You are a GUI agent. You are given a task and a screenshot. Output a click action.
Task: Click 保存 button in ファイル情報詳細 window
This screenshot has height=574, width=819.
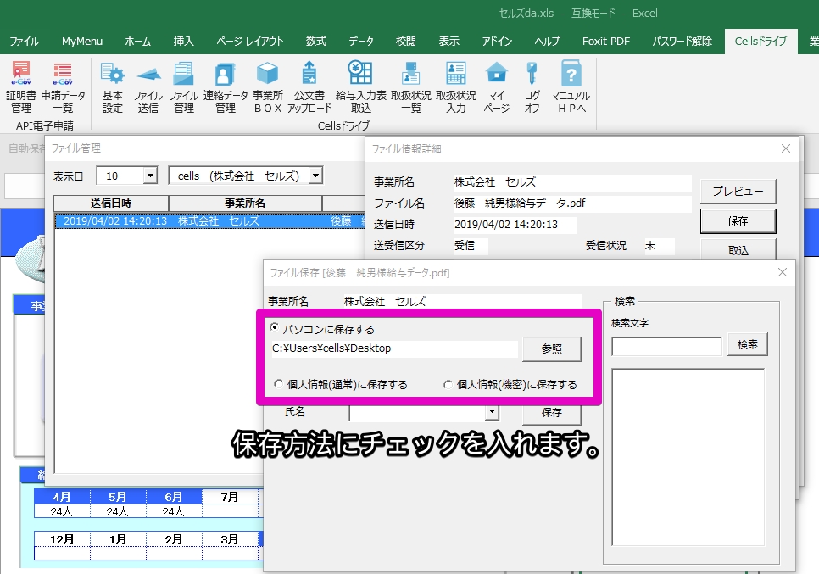coord(738,221)
